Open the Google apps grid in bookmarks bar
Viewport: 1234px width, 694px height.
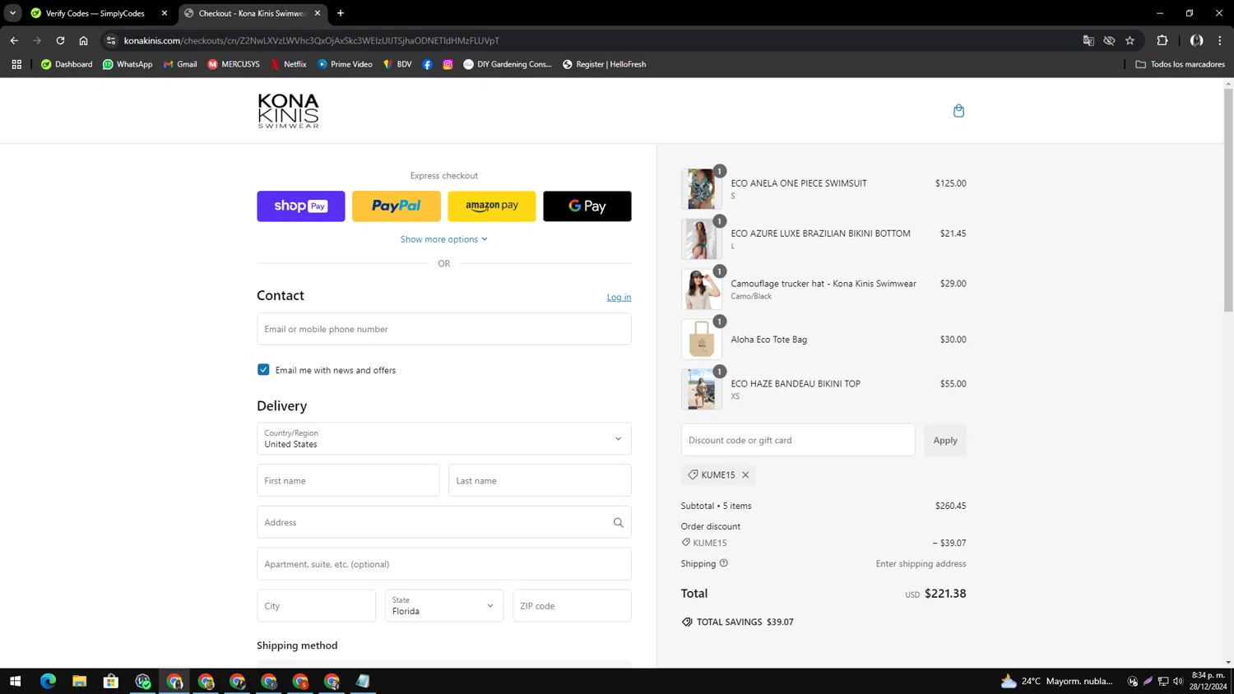coord(16,64)
